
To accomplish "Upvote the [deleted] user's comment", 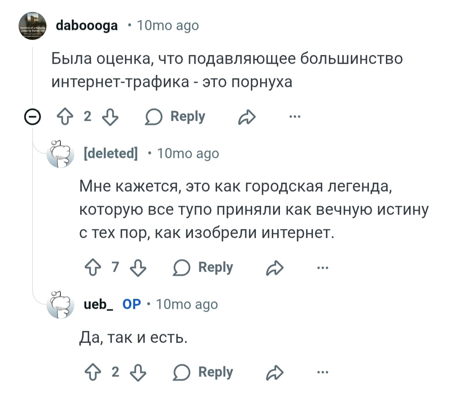I will [92, 268].
